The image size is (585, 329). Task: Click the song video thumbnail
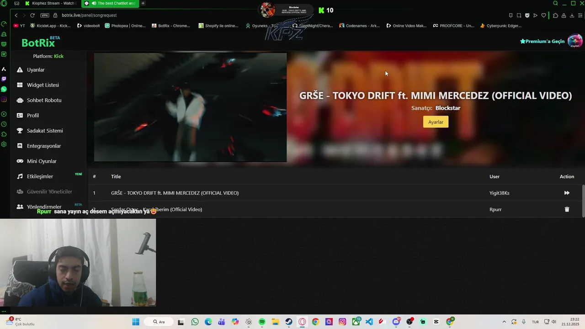tap(190, 107)
